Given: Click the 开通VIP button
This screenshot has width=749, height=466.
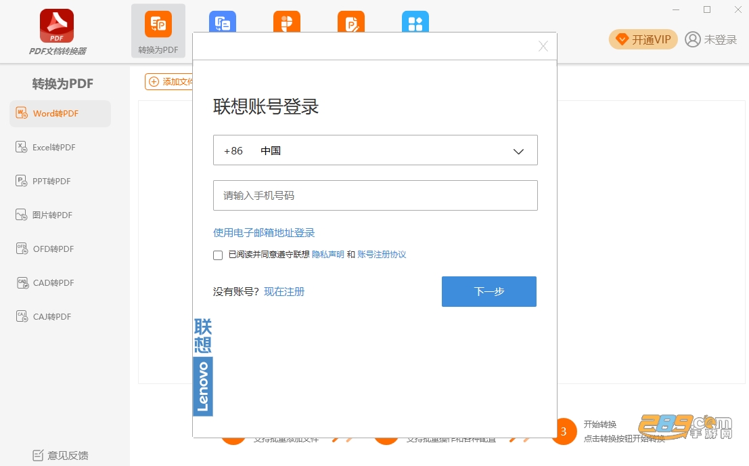Looking at the screenshot, I should (x=643, y=39).
